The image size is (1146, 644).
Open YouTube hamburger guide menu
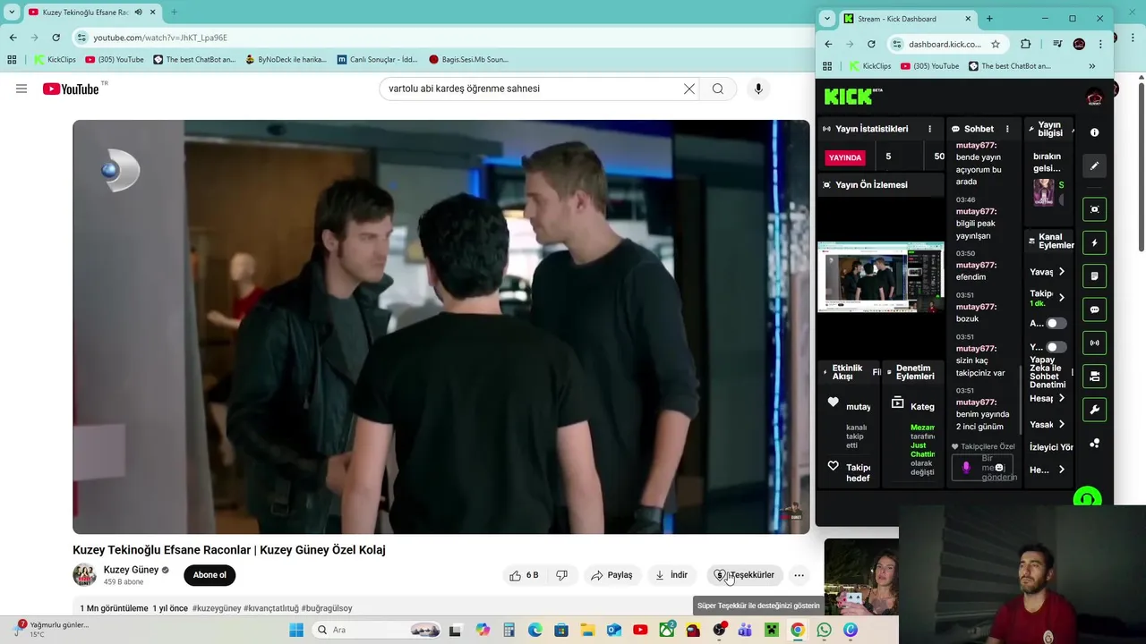21,89
